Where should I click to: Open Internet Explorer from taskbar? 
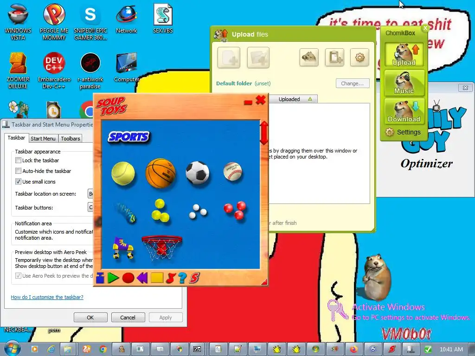(51, 350)
